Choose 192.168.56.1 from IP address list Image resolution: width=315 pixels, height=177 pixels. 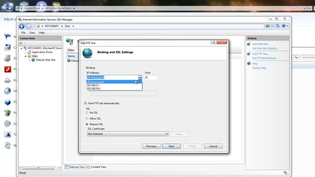pyautogui.click(x=114, y=88)
